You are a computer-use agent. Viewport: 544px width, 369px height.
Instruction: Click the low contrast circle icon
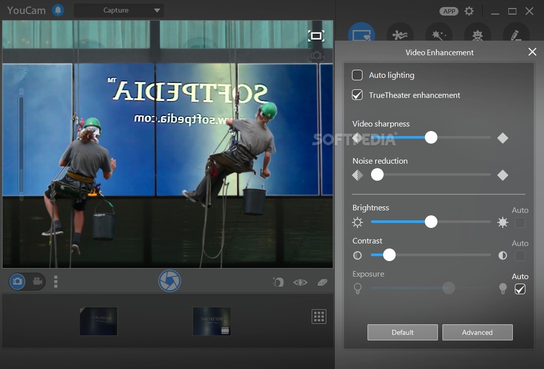pyautogui.click(x=357, y=256)
